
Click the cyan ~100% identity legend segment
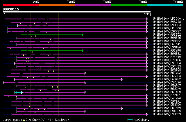pos(165,5)
